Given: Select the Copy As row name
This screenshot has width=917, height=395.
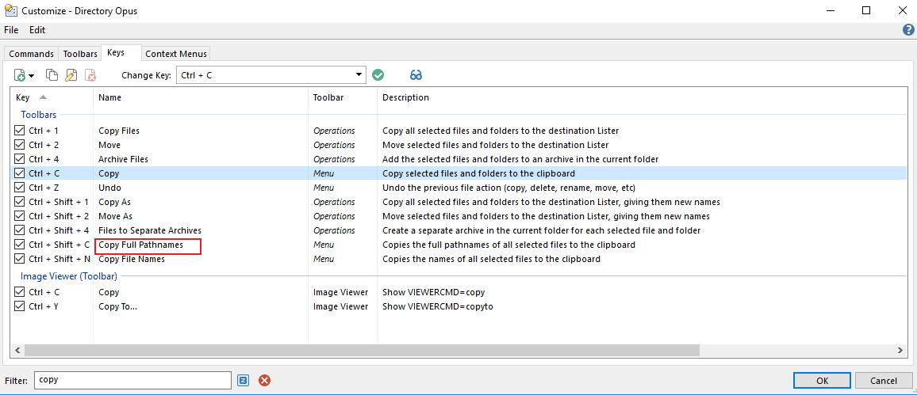Looking at the screenshot, I should (114, 202).
